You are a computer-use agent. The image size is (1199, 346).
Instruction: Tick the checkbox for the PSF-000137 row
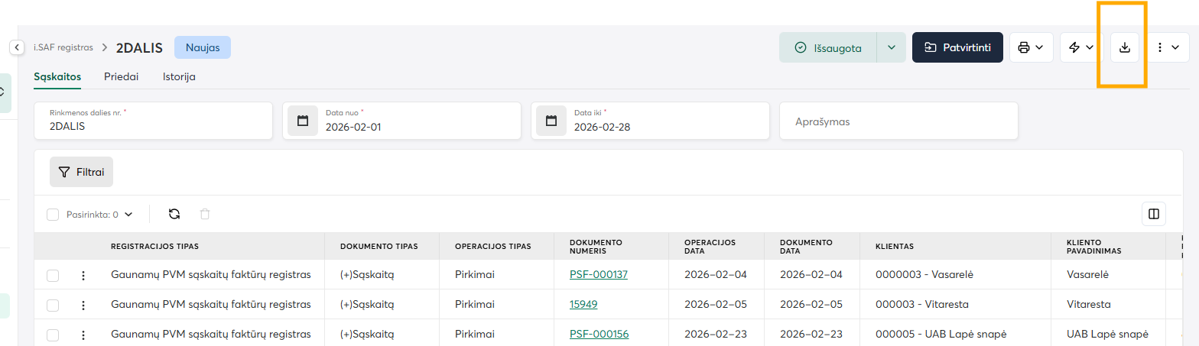[x=53, y=275]
